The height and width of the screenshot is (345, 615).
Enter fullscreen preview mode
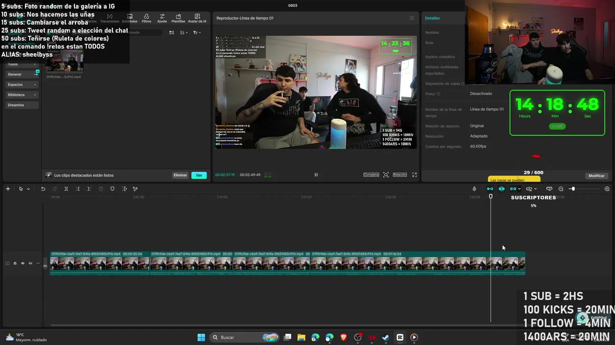coord(414,175)
